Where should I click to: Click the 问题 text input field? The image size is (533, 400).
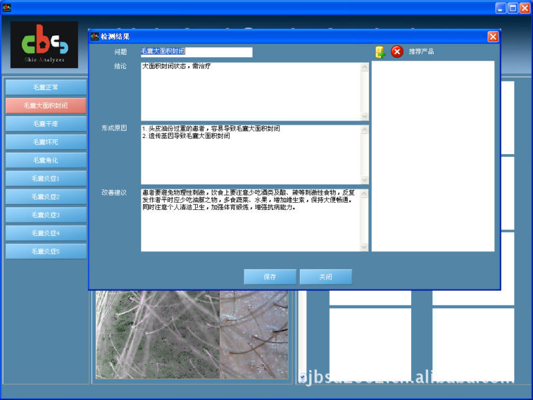(197, 52)
